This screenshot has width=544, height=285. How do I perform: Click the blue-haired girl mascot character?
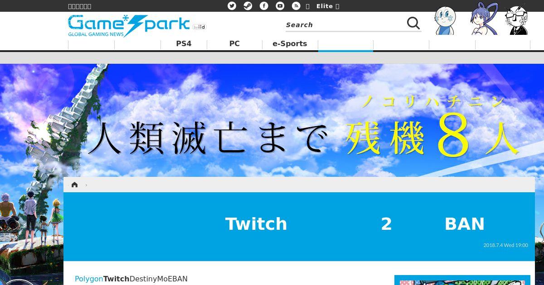483,19
